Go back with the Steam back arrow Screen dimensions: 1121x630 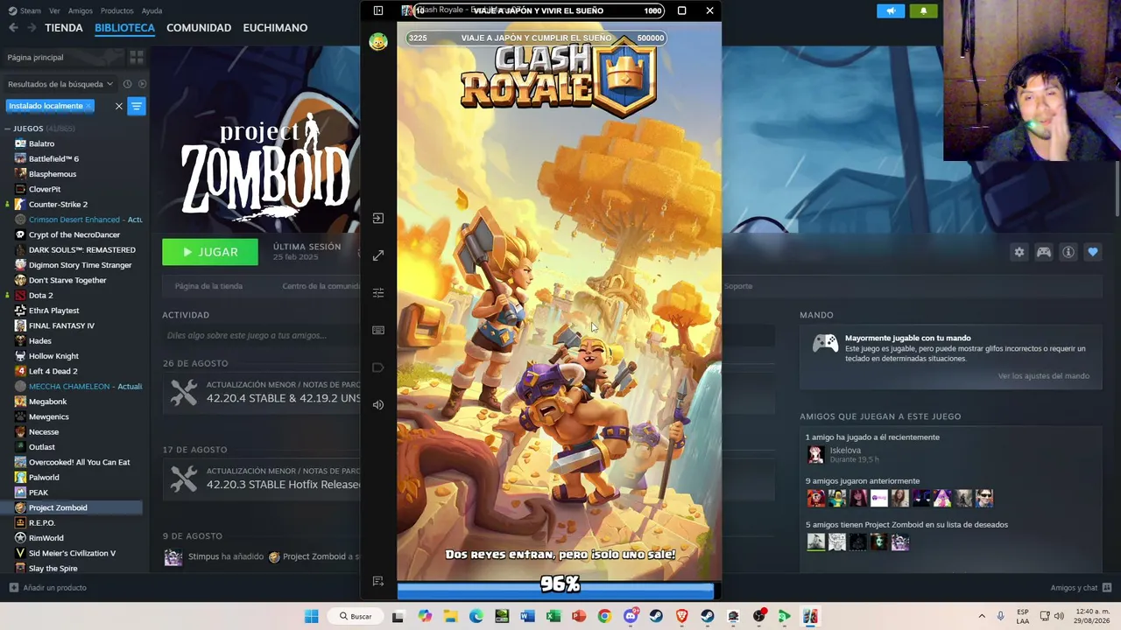tap(13, 28)
